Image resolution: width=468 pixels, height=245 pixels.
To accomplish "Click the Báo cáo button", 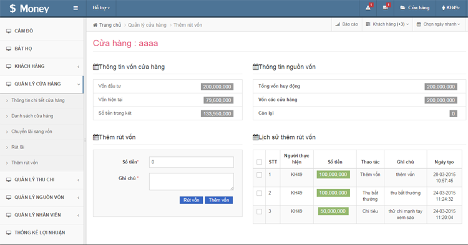I will 346,24.
